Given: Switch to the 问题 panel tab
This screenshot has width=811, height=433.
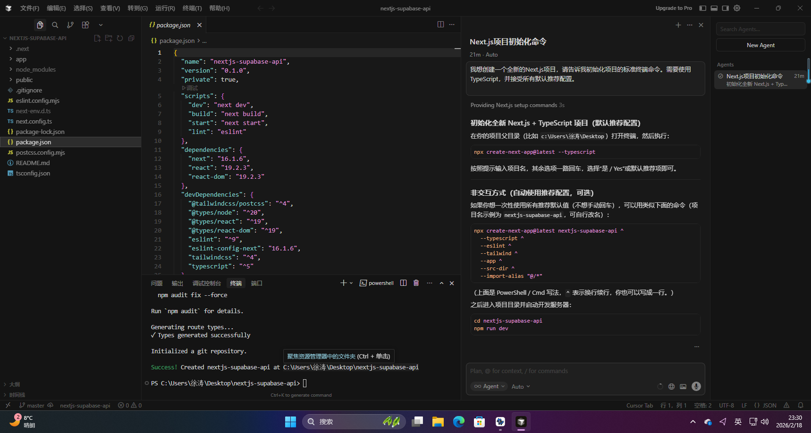Looking at the screenshot, I should click(x=157, y=283).
